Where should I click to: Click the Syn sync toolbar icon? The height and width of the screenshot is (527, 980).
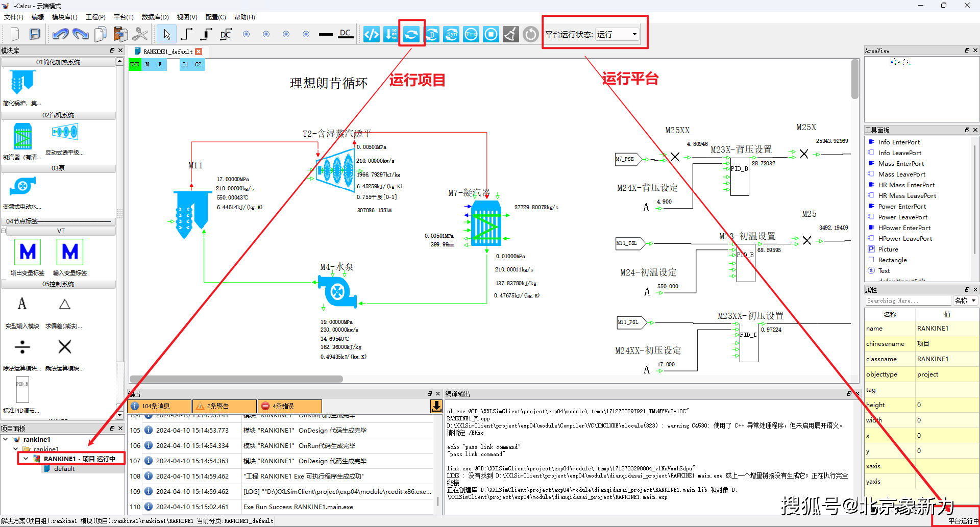(452, 34)
